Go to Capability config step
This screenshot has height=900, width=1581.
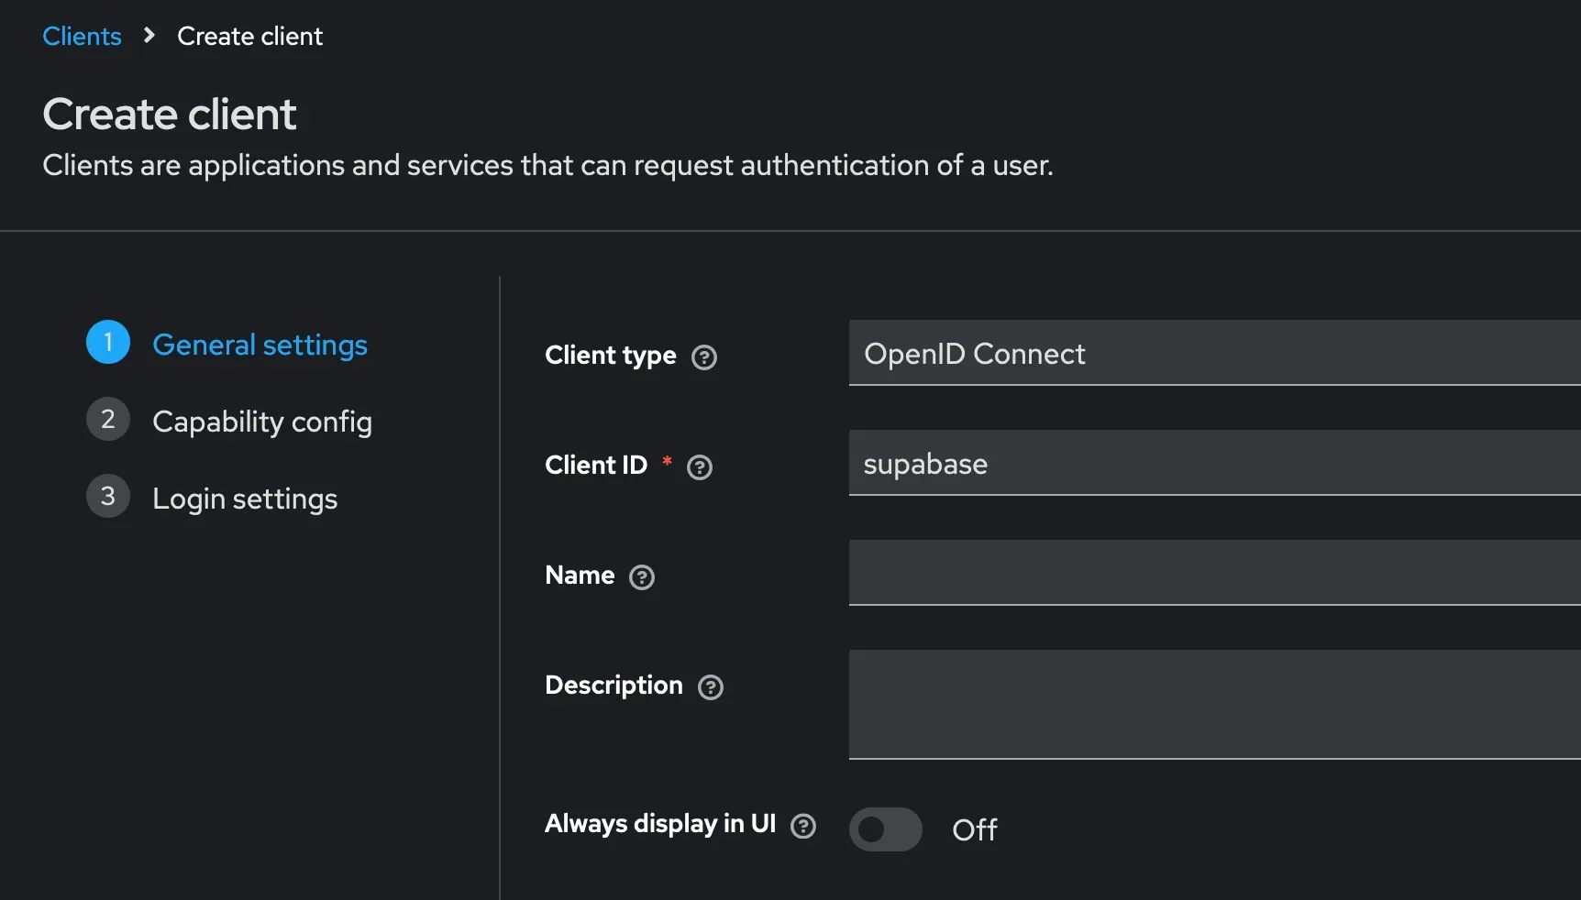262,422
